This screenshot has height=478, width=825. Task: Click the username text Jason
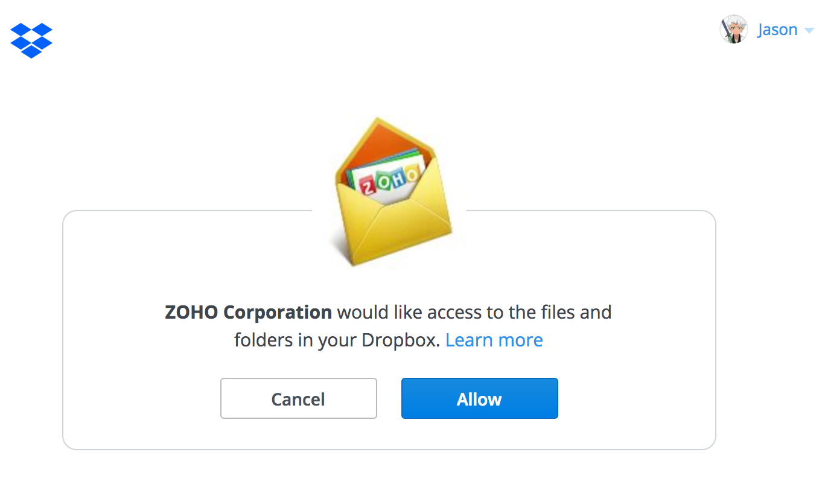[777, 30]
